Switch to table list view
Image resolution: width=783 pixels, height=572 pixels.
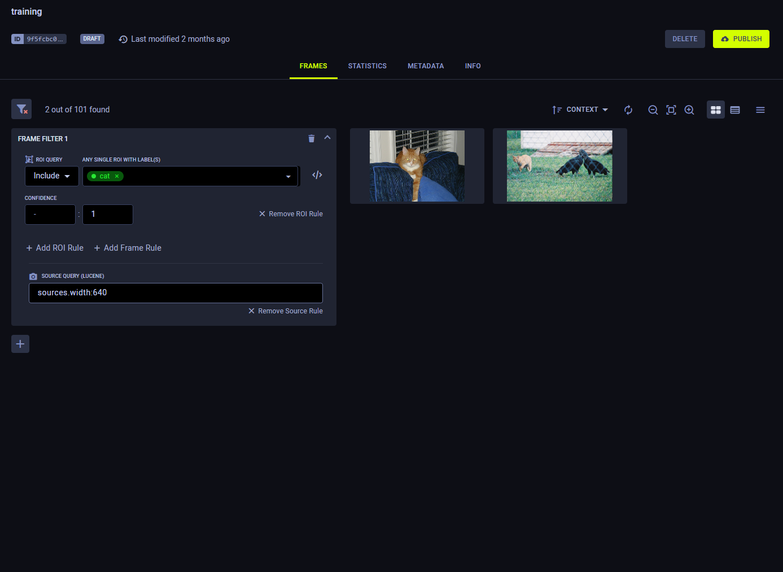click(x=735, y=110)
